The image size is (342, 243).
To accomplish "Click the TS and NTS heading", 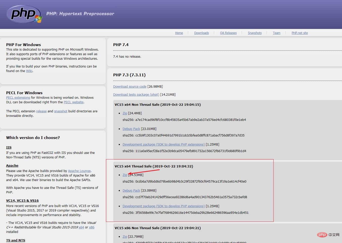I will point(16,240).
